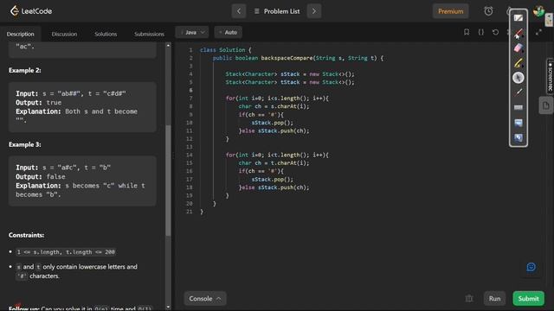Open the user profile avatar

[x=538, y=11]
